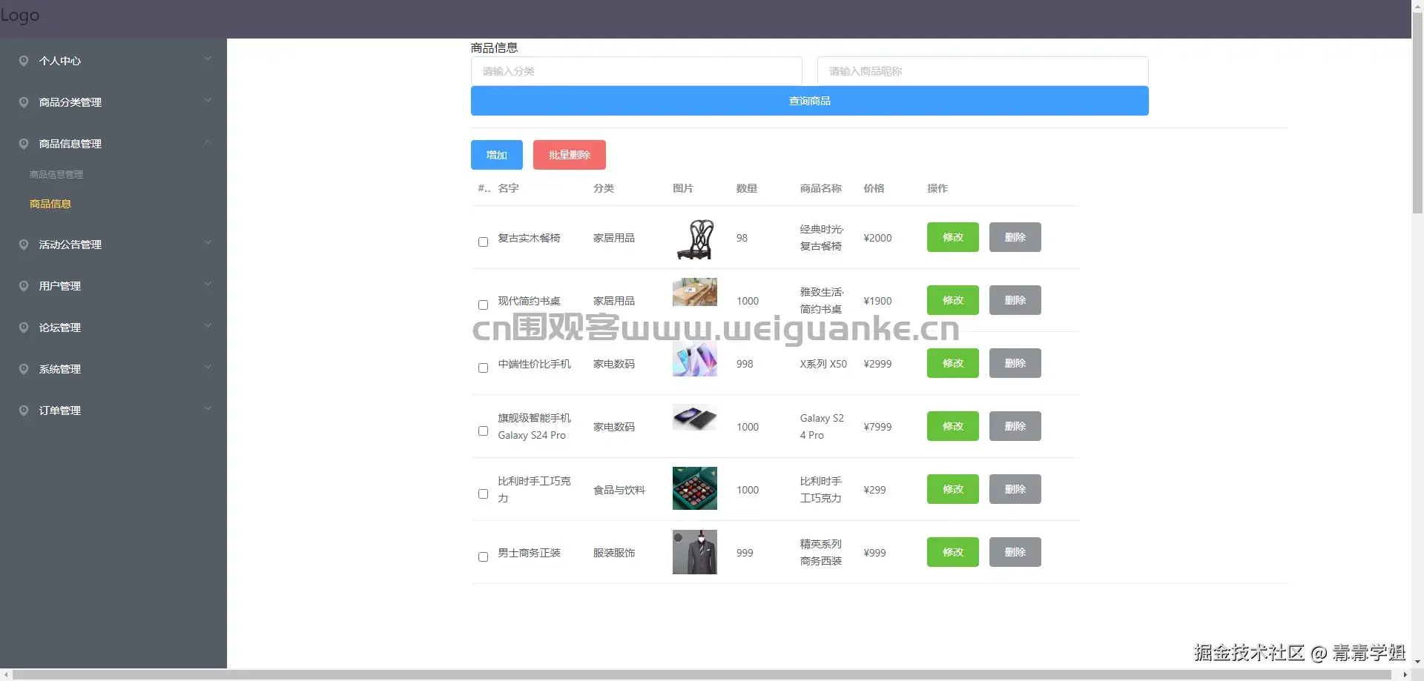The image size is (1424, 681).
Task: Expand the 个人中心 menu chevron
Action: (208, 59)
